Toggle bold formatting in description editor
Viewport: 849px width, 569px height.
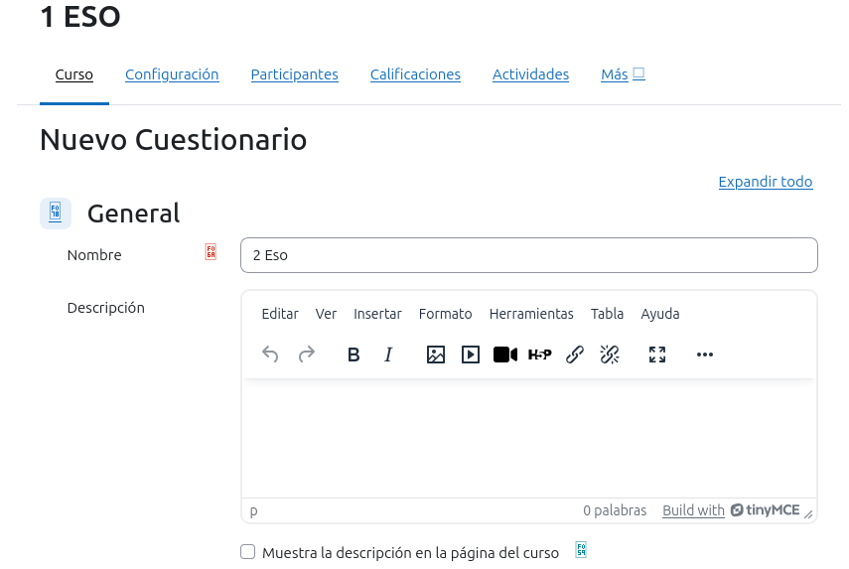[x=354, y=355]
